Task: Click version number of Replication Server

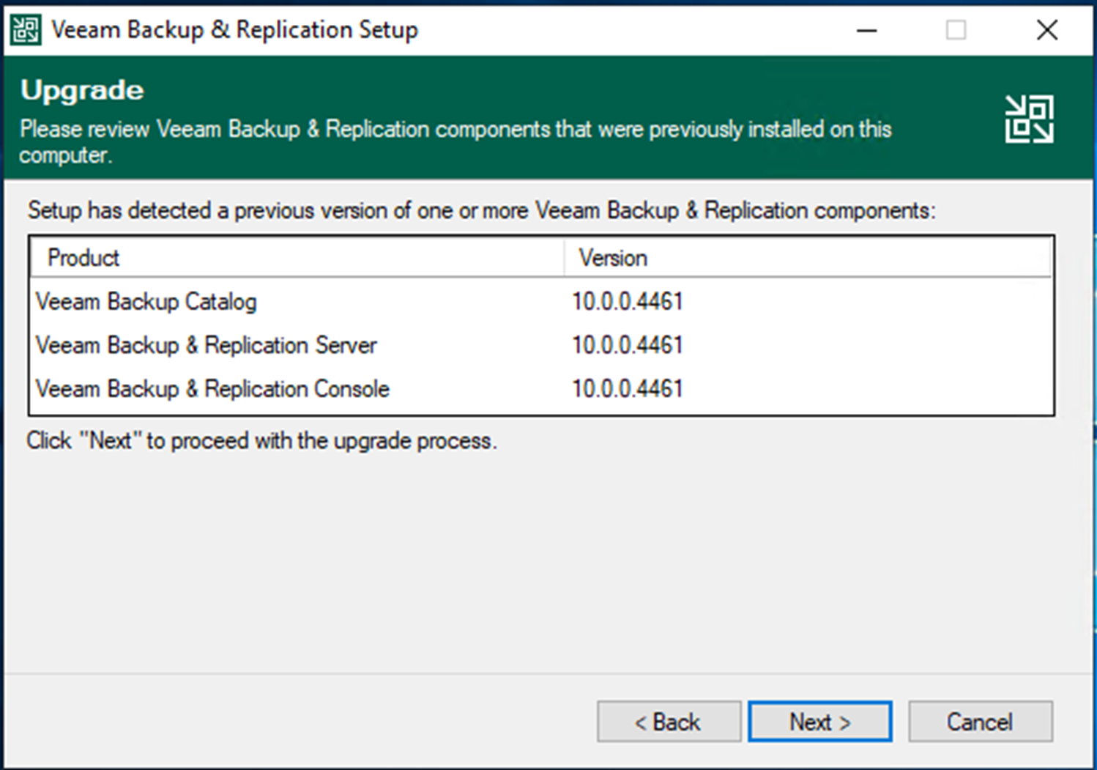Action: (628, 345)
